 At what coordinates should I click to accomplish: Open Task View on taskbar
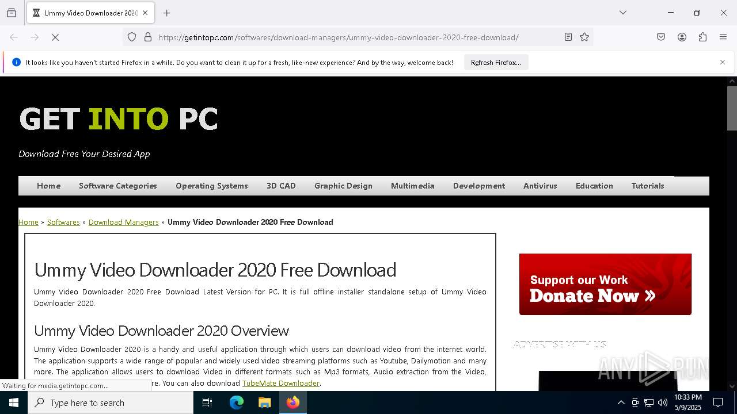pos(207,402)
